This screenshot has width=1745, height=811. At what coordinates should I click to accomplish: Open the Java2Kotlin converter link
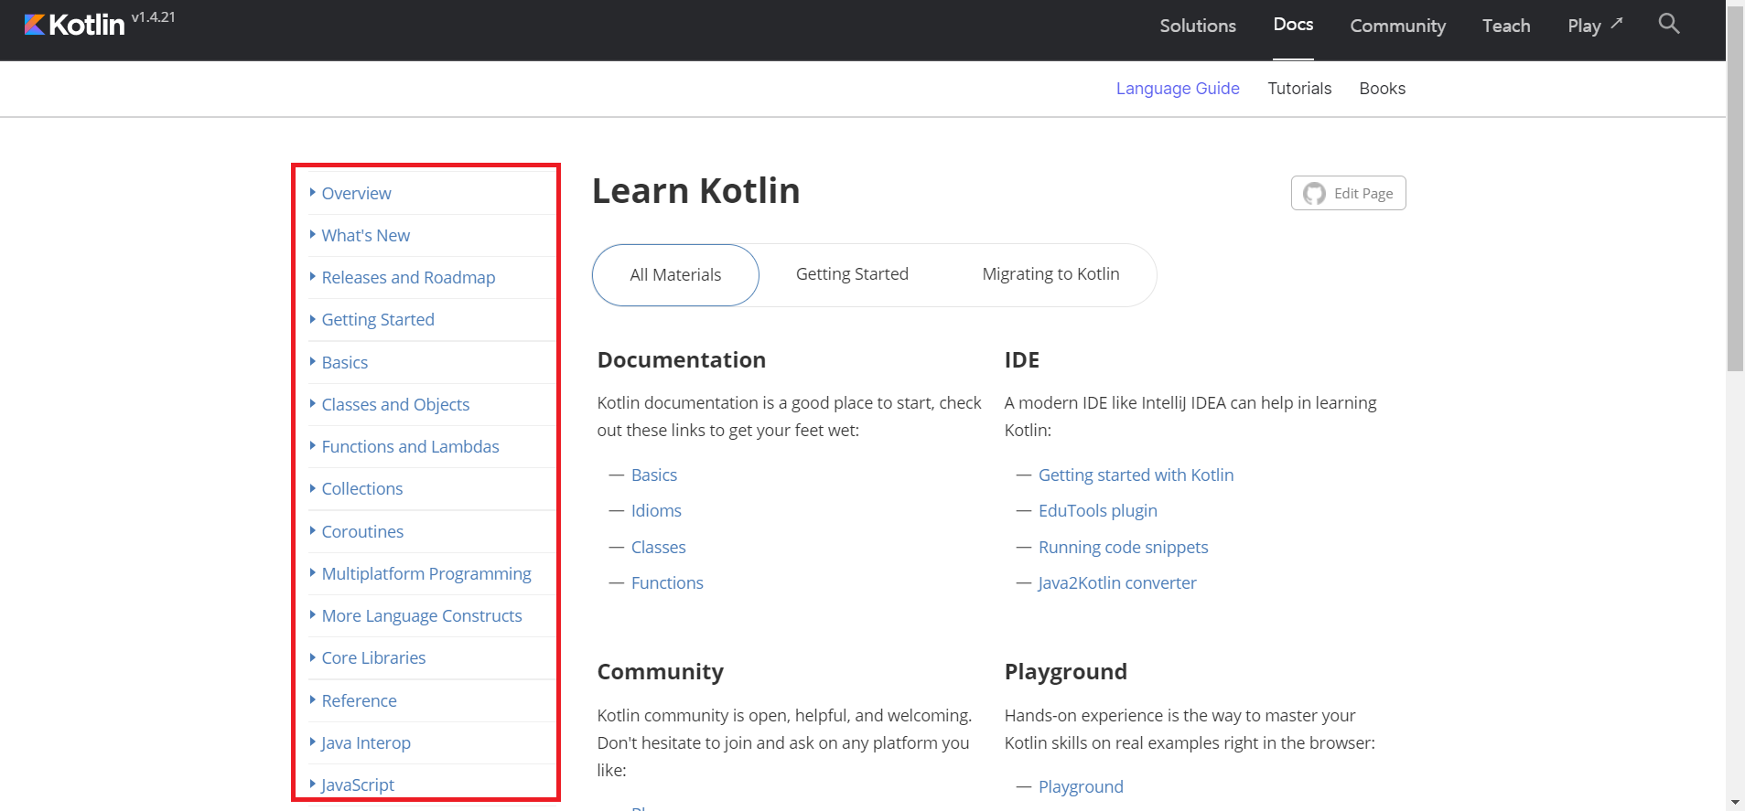click(1117, 582)
